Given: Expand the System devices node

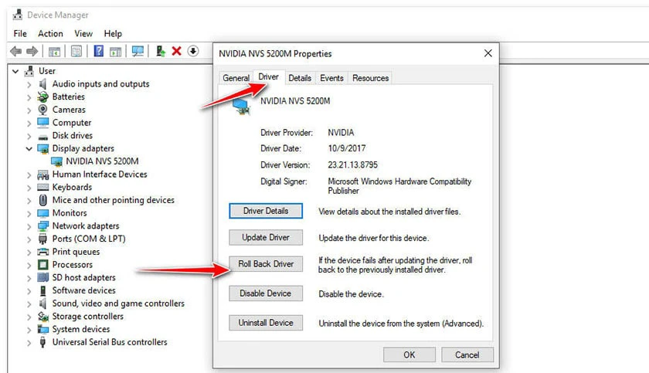Looking at the screenshot, I should pos(29,330).
